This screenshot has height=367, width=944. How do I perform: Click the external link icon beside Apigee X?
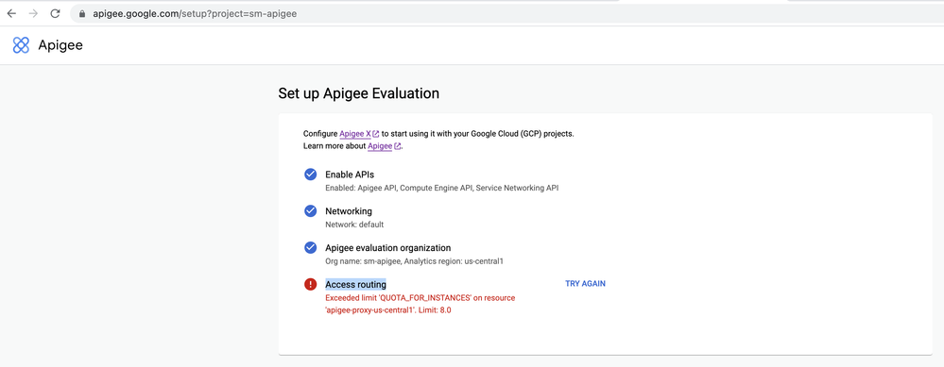tap(376, 134)
